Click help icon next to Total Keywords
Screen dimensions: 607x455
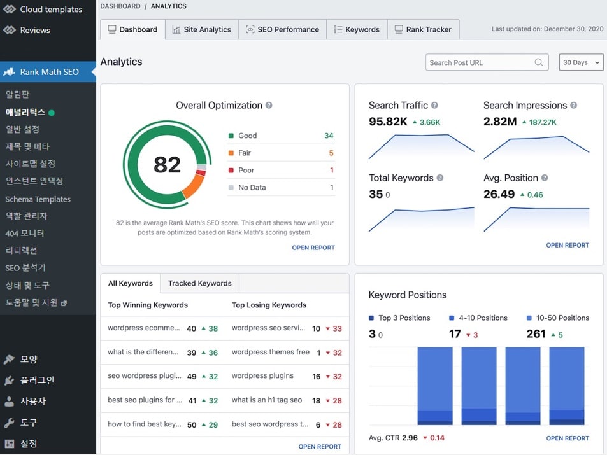440,178
